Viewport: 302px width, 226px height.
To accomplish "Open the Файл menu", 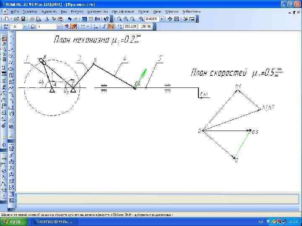I will (15, 12).
